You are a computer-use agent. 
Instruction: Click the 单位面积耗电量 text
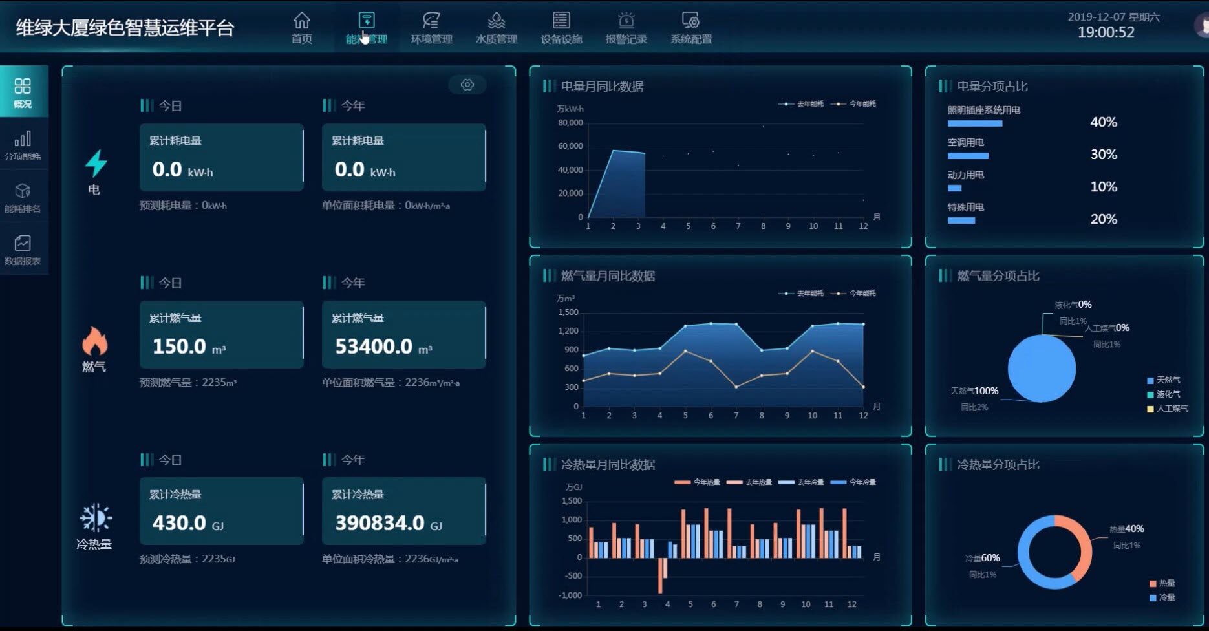[x=386, y=206]
